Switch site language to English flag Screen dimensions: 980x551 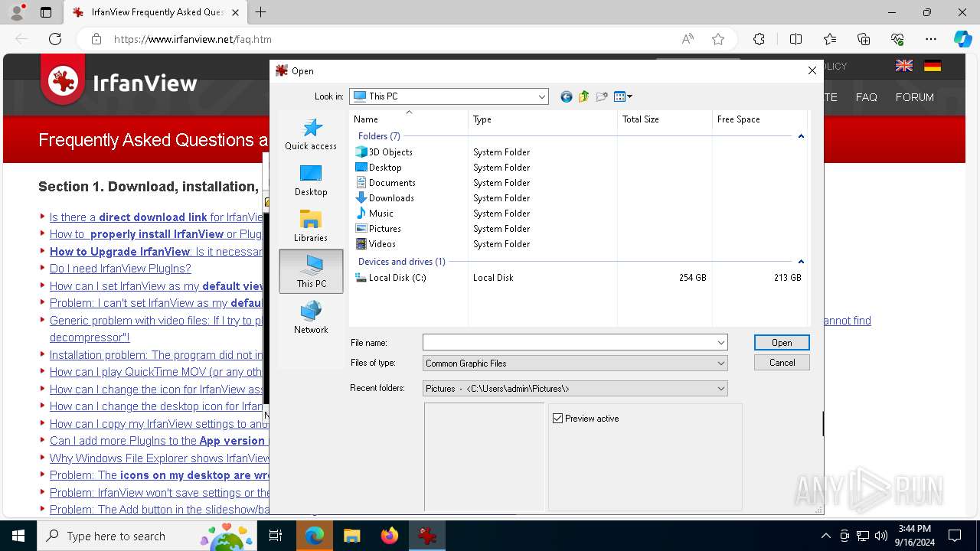[904, 66]
